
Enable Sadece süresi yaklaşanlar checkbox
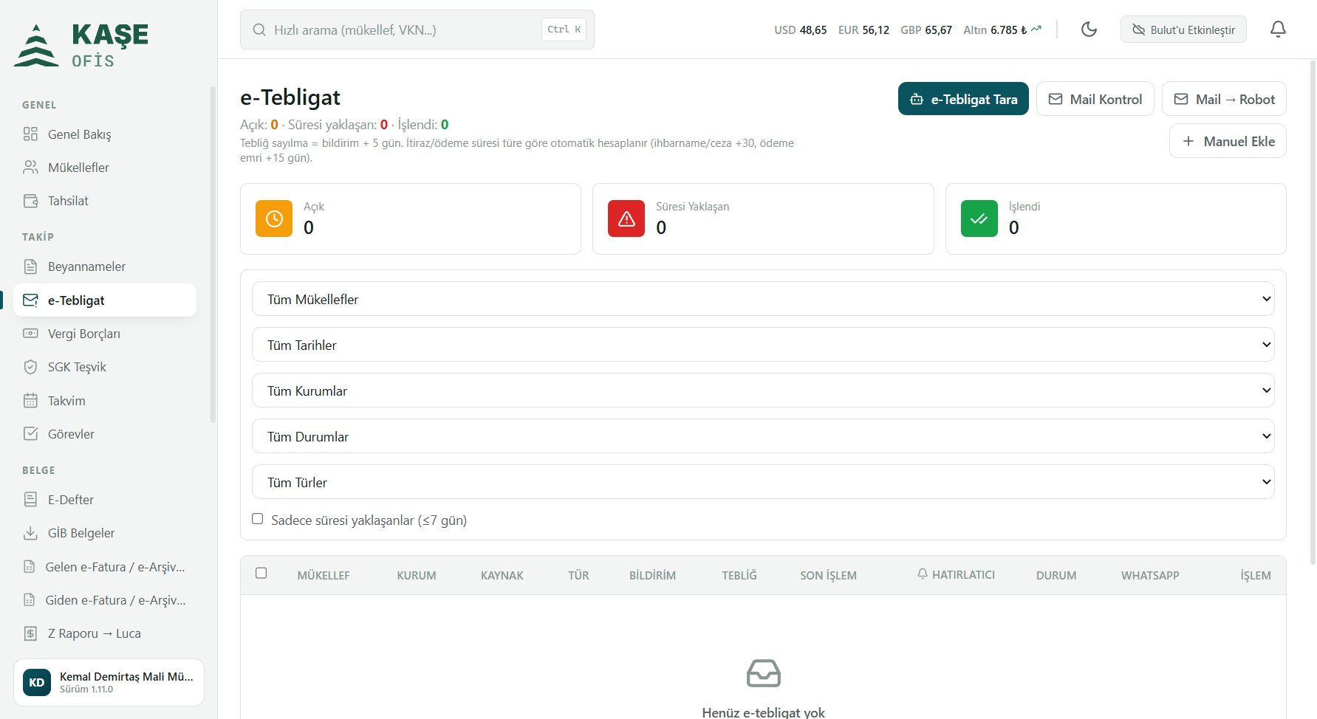(257, 519)
